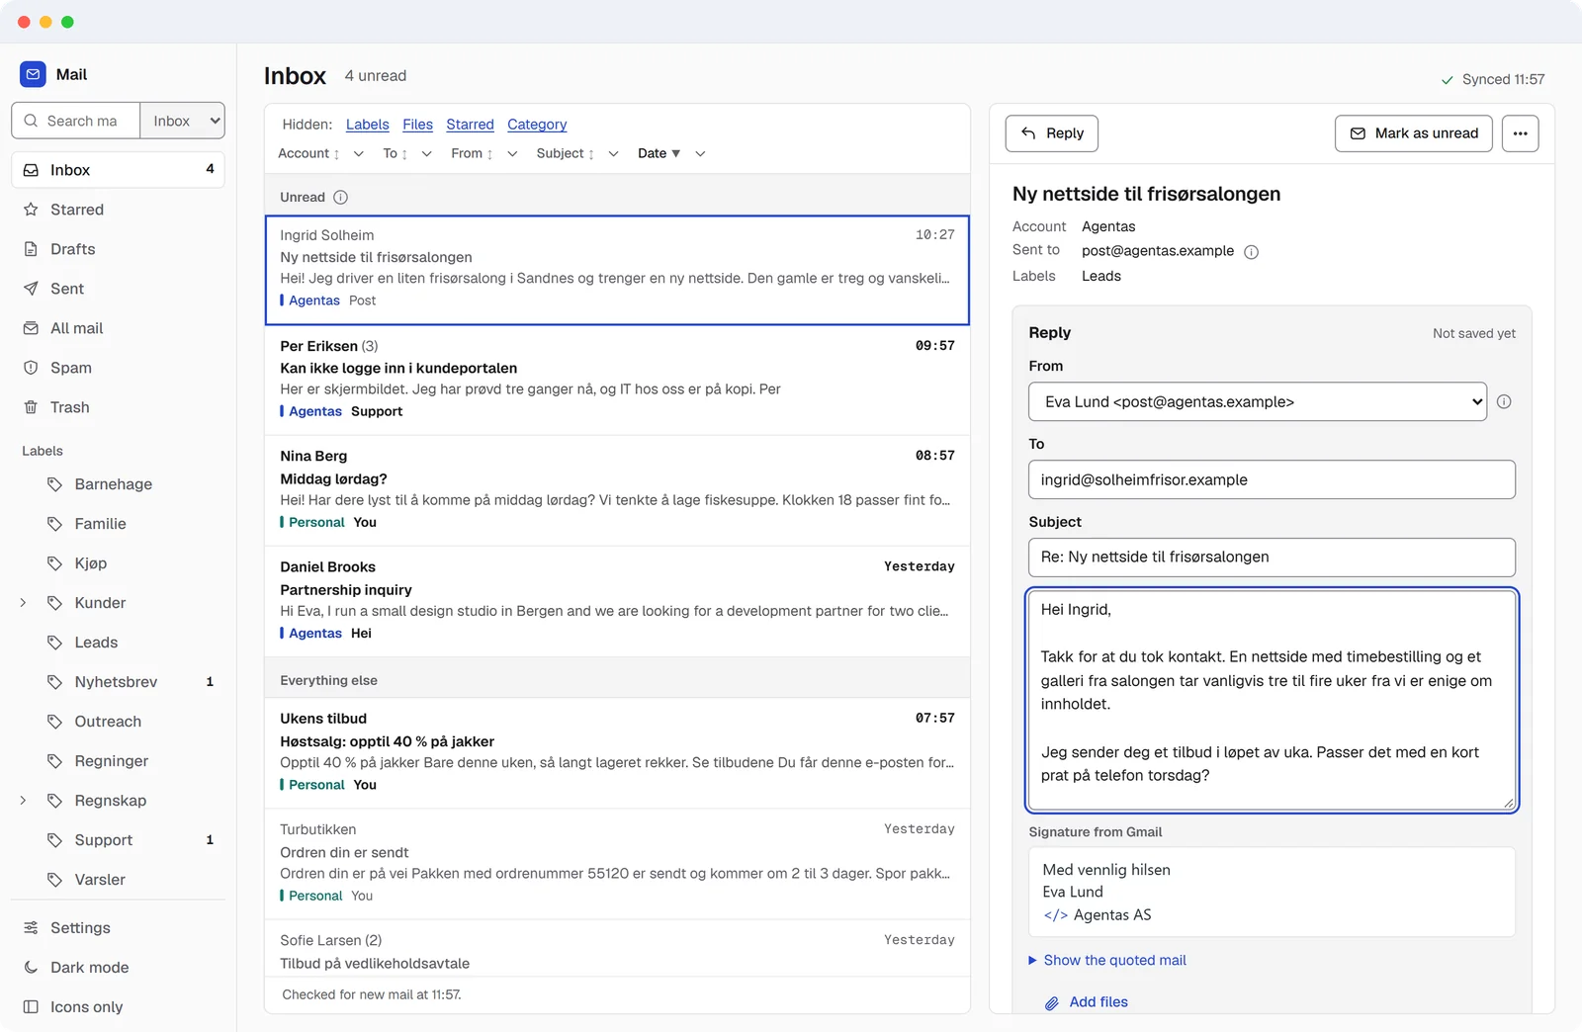
Task: Click the Reply button
Action: click(1052, 133)
